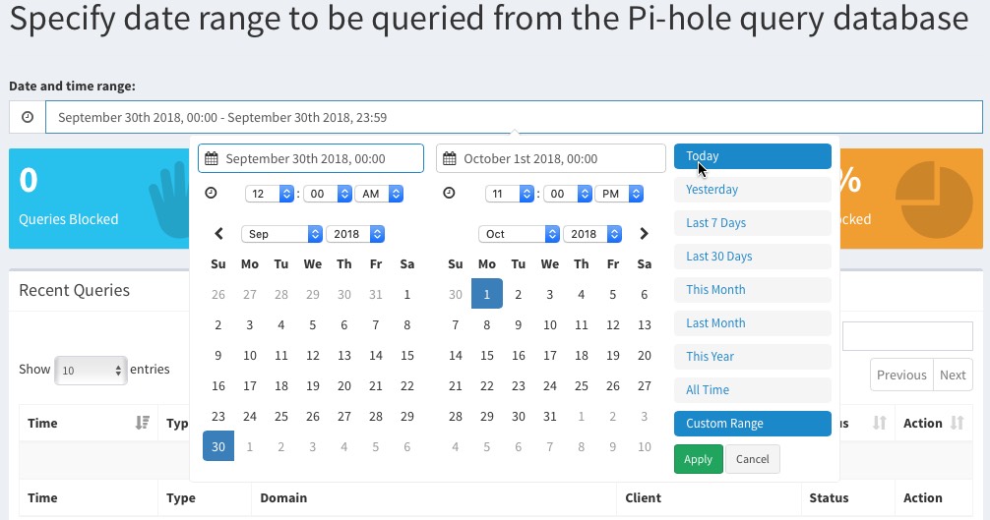Pick greyed August 31 in left calendar
Viewport: 990px width, 520px height.
point(376,294)
